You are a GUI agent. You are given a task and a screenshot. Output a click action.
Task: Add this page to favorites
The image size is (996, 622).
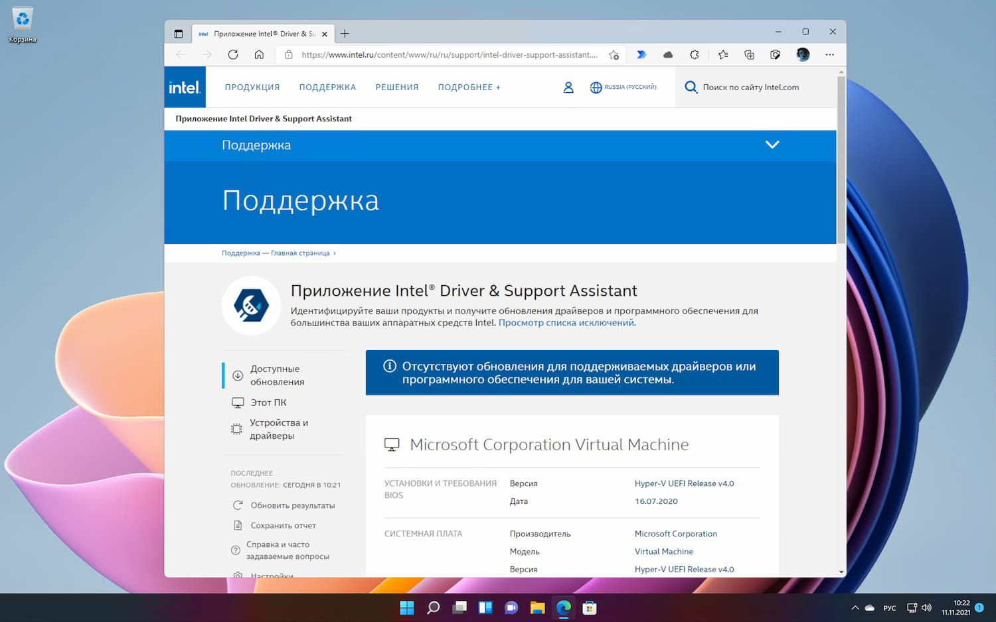pyautogui.click(x=614, y=55)
